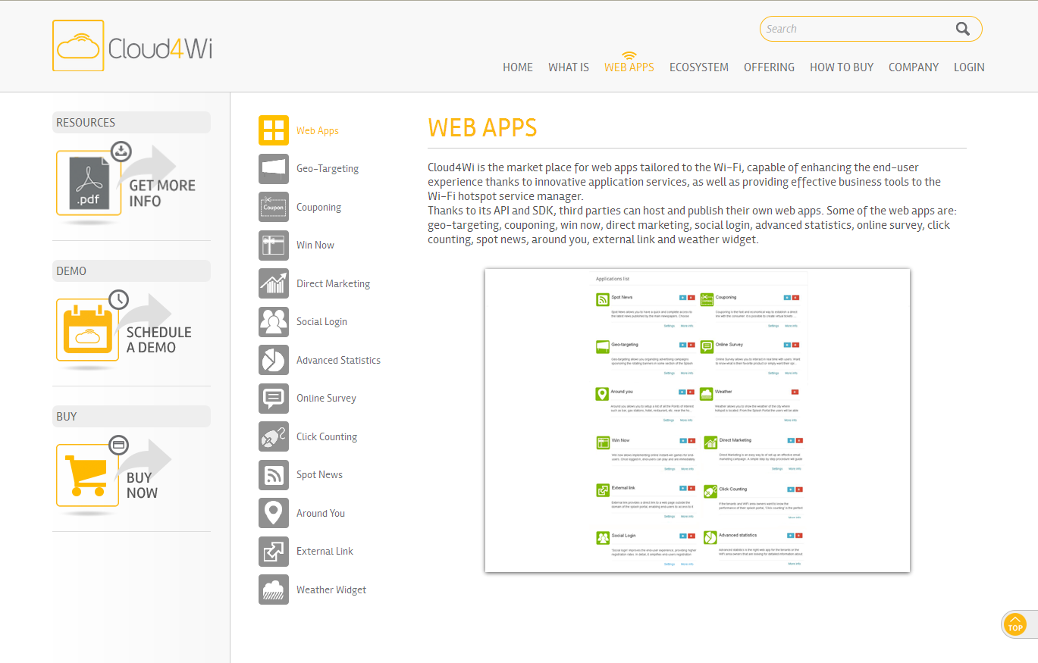
Task: Click the BUY section header
Action: click(x=131, y=416)
